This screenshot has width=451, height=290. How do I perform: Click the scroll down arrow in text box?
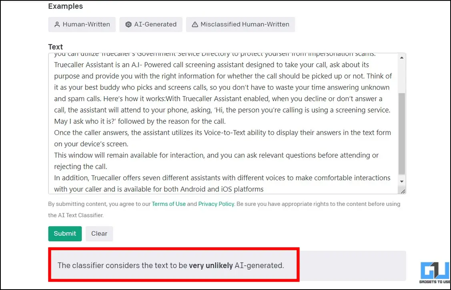pyautogui.click(x=402, y=181)
